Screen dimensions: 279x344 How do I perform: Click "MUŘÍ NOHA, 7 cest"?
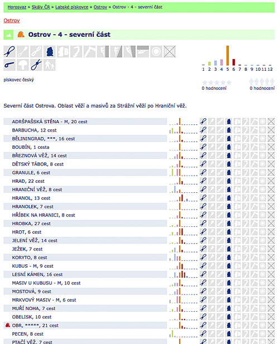34,308
